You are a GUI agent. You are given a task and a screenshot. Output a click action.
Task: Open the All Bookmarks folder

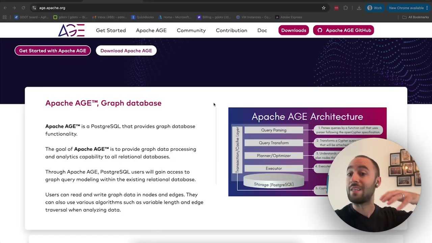tap(415, 17)
